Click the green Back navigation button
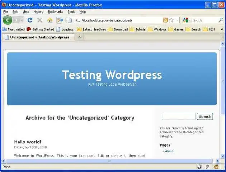 8,20
